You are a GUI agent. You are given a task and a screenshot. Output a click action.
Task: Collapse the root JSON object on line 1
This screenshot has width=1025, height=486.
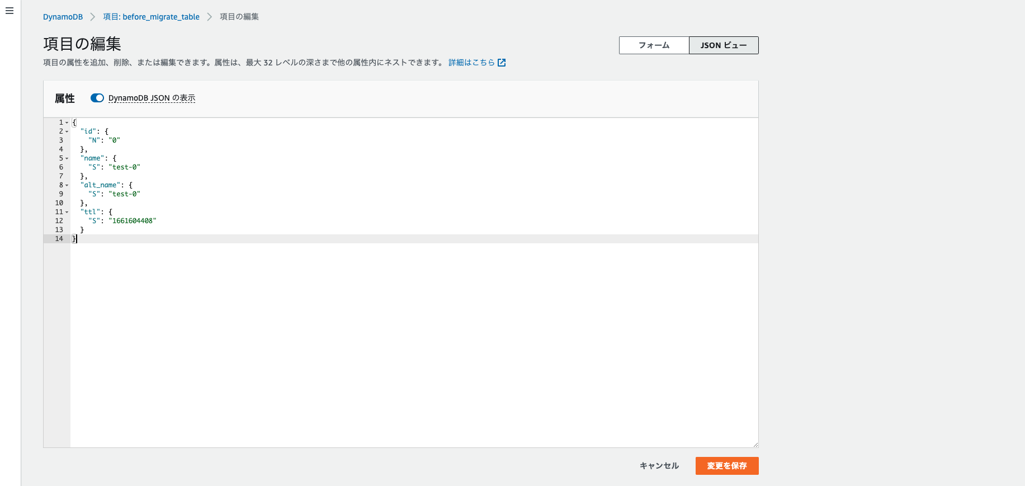pyautogui.click(x=66, y=122)
